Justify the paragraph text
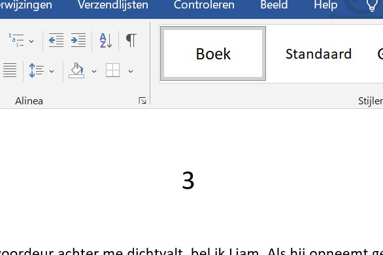The height and width of the screenshot is (255, 383). [10, 70]
